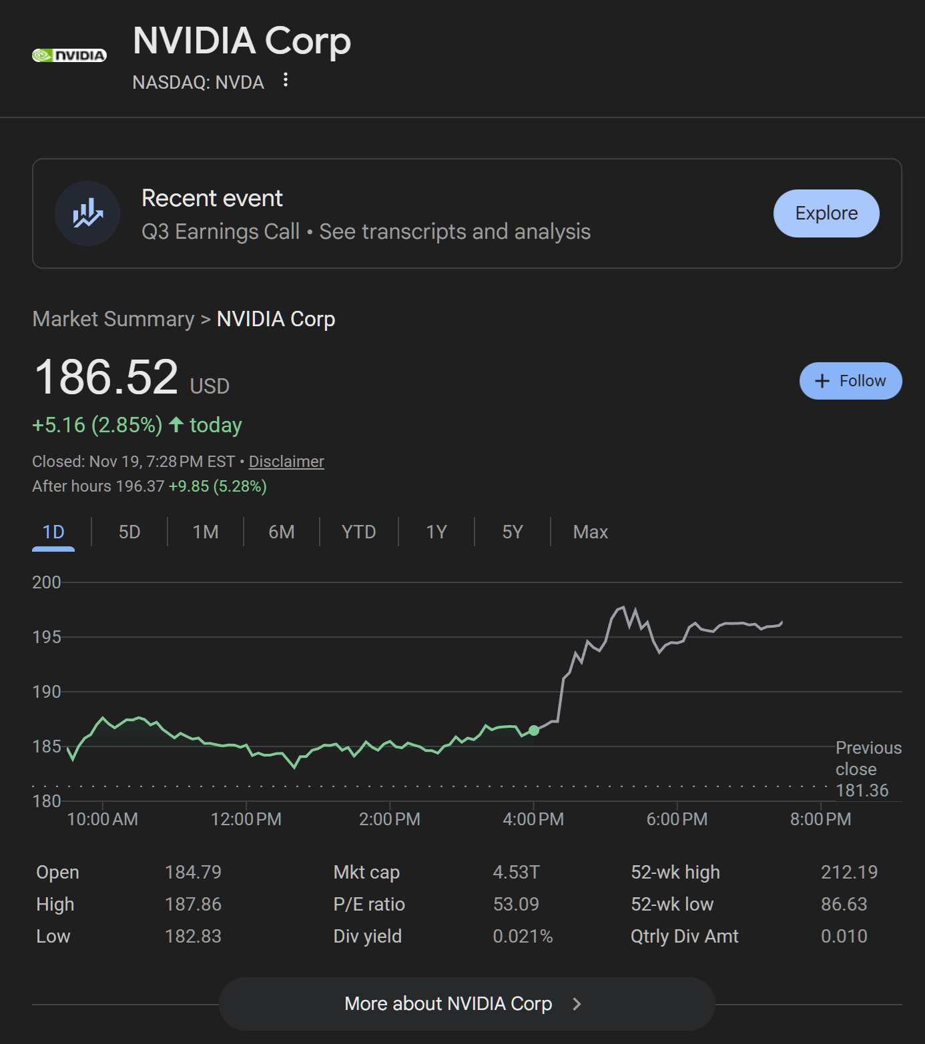The height and width of the screenshot is (1044, 925).
Task: Switch chart to 6M range
Action: point(282,532)
